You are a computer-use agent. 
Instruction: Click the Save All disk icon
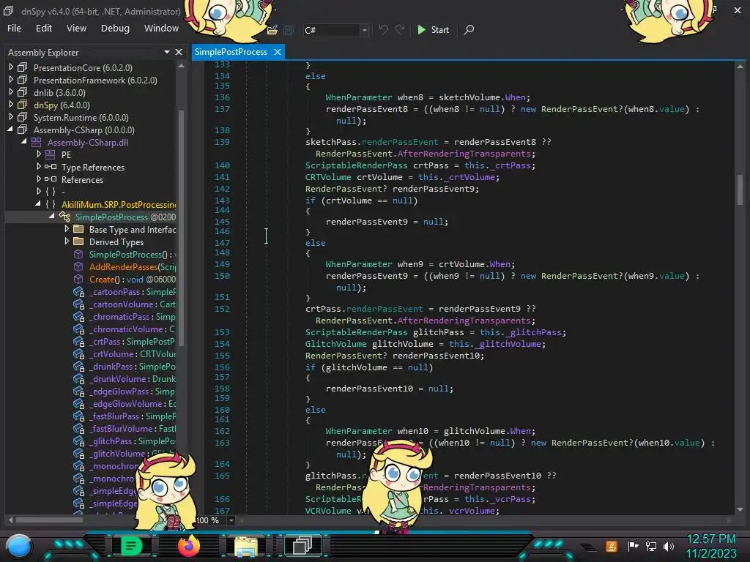288,30
